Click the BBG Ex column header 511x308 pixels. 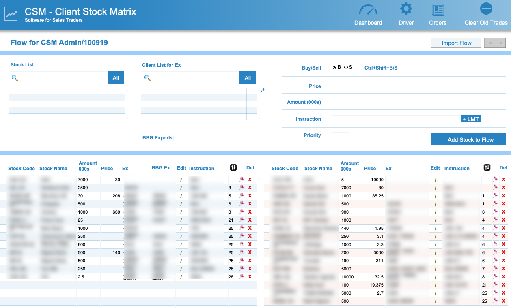161,168
